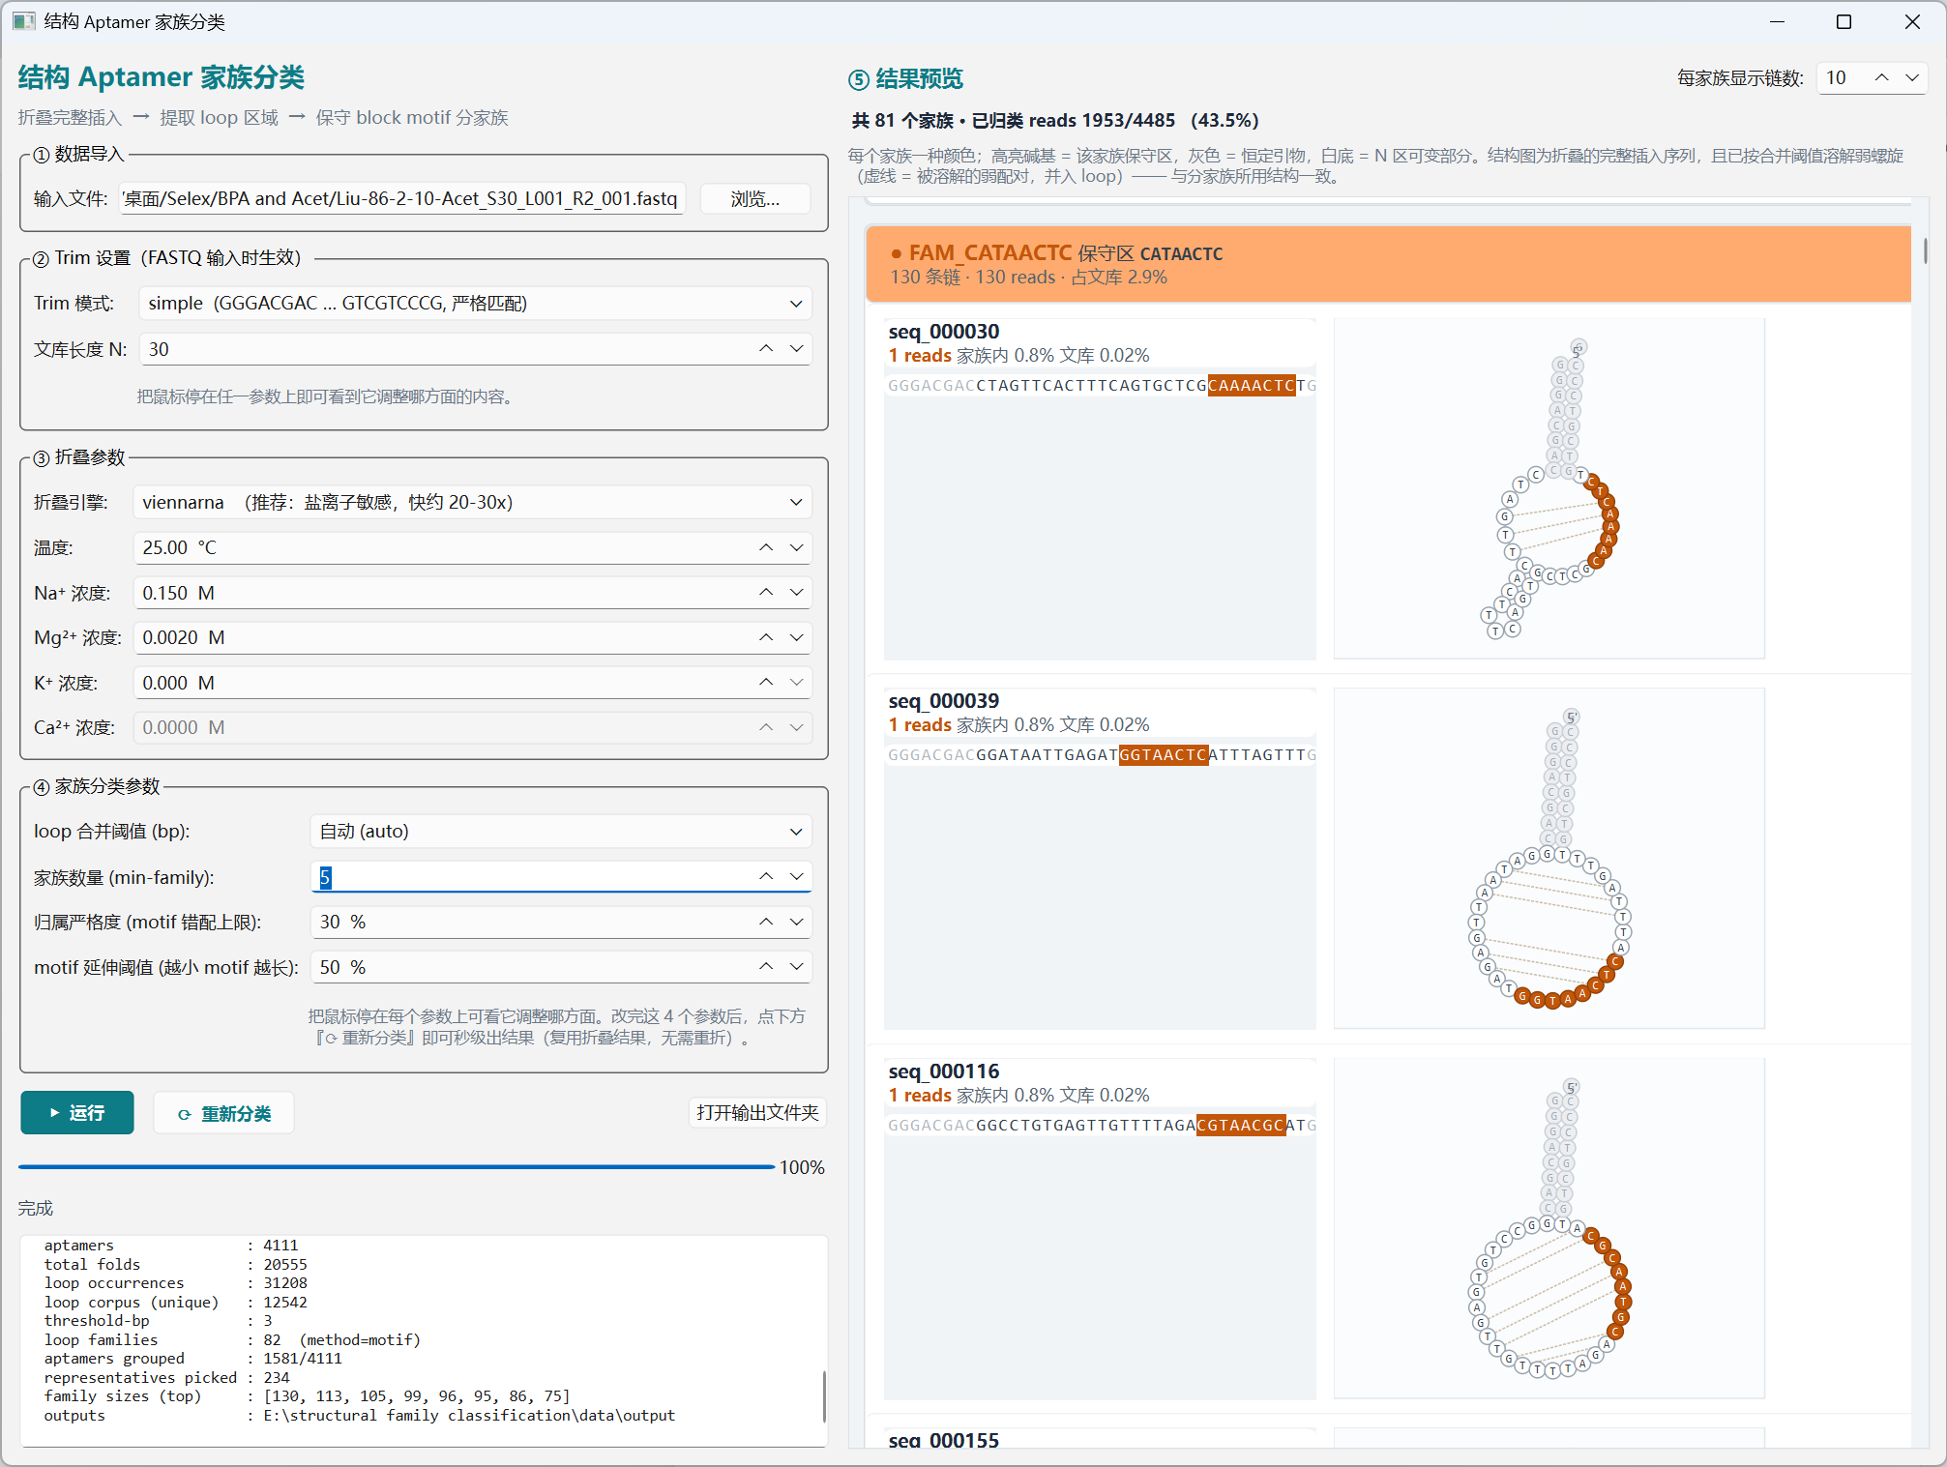Open loop 合并阈值 auto dropdown
Viewport: 1947px width, 1467px height.
pyautogui.click(x=561, y=832)
